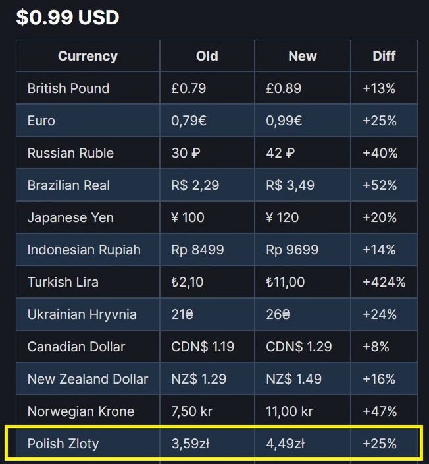Click the Japanese Yen row label
This screenshot has height=464, width=429.
pos(70,217)
